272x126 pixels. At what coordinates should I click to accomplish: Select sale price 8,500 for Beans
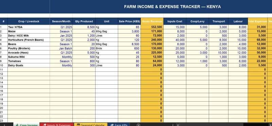(x=130, y=44)
